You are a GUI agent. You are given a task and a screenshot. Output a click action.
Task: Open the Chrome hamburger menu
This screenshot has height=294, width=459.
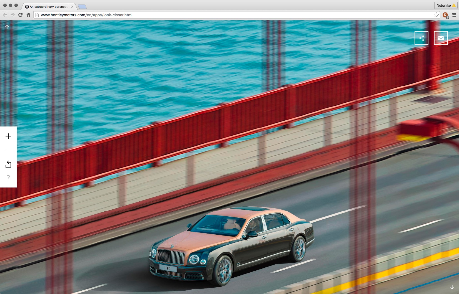click(454, 15)
